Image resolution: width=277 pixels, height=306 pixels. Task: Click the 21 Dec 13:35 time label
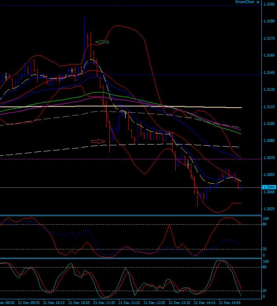pos(179,303)
